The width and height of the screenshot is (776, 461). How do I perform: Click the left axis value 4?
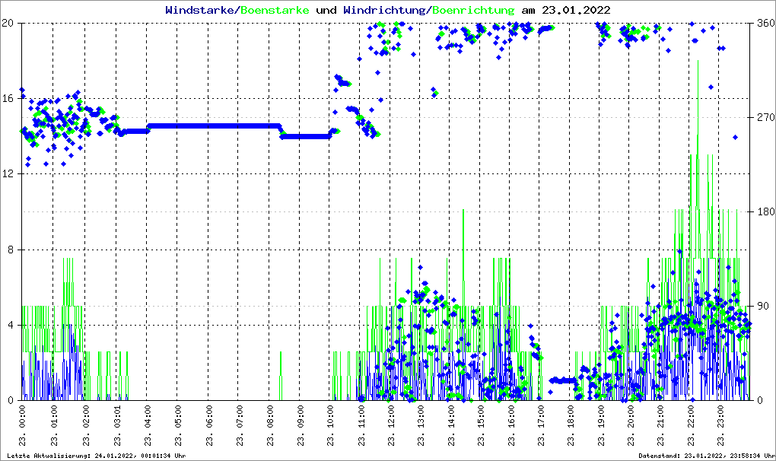click(x=11, y=326)
